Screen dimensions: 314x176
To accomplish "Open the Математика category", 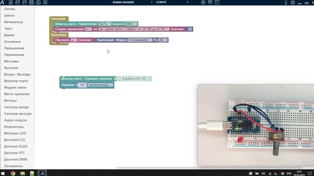I will click(x=13, y=22).
